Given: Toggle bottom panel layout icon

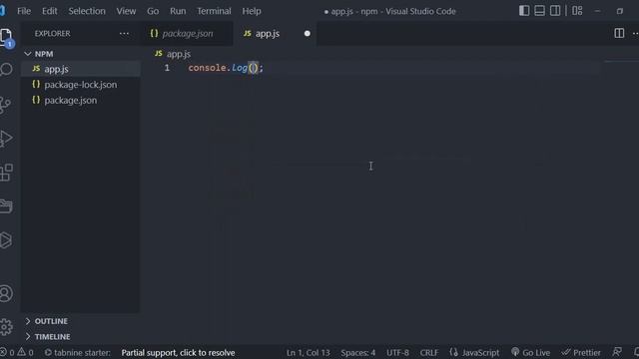Looking at the screenshot, I should point(539,11).
